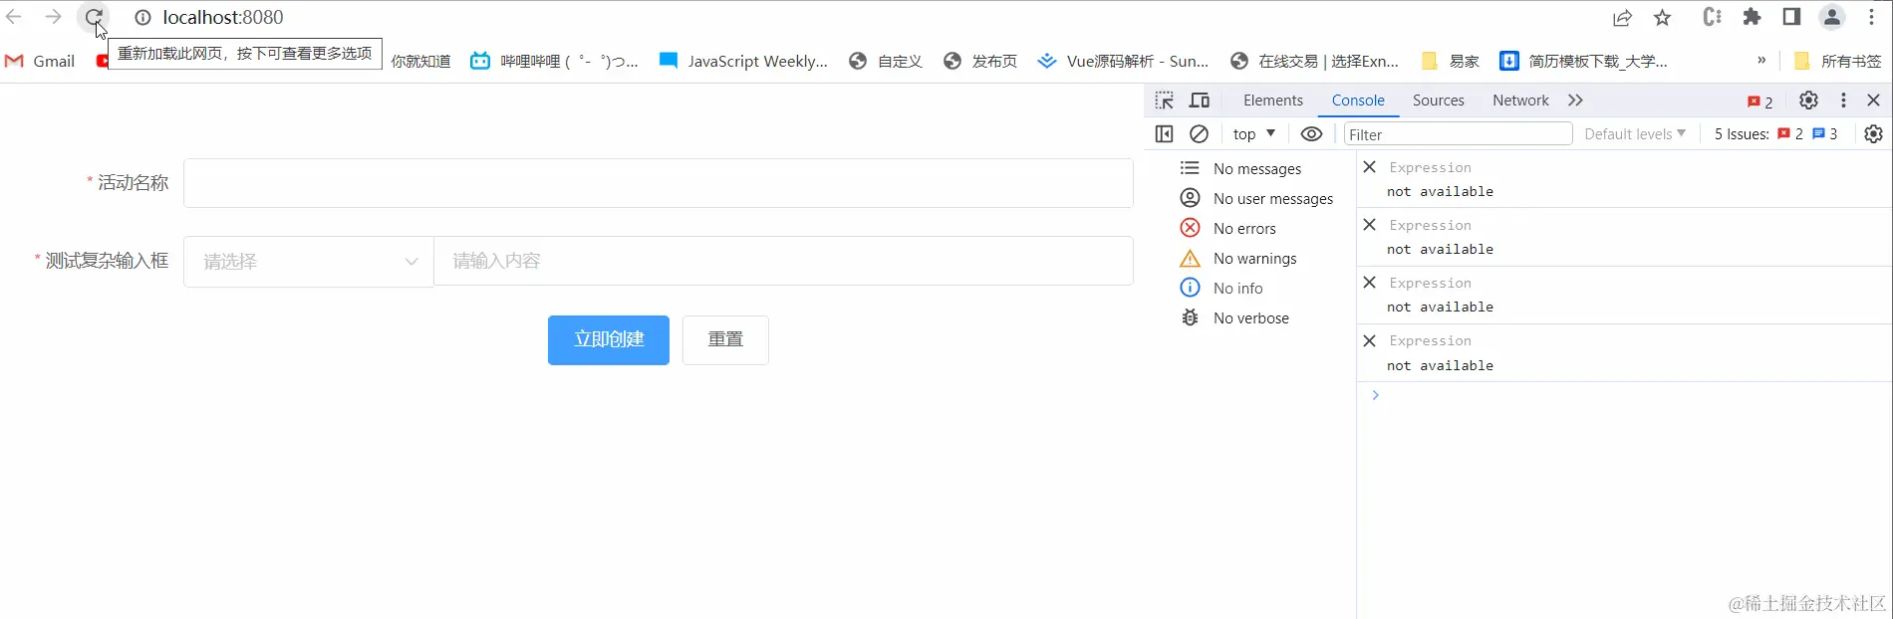Toggle the console sidebar icon
The width and height of the screenshot is (1893, 619).
[1164, 134]
